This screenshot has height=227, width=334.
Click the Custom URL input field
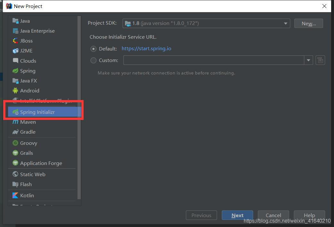(214, 60)
